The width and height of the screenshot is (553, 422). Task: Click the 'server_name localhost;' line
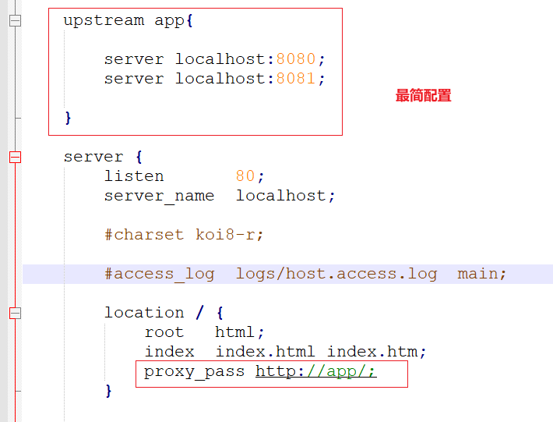(x=220, y=196)
